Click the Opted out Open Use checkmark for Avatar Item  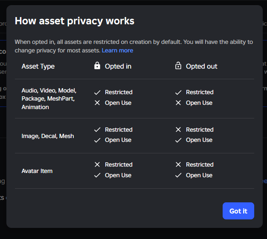(x=178, y=175)
